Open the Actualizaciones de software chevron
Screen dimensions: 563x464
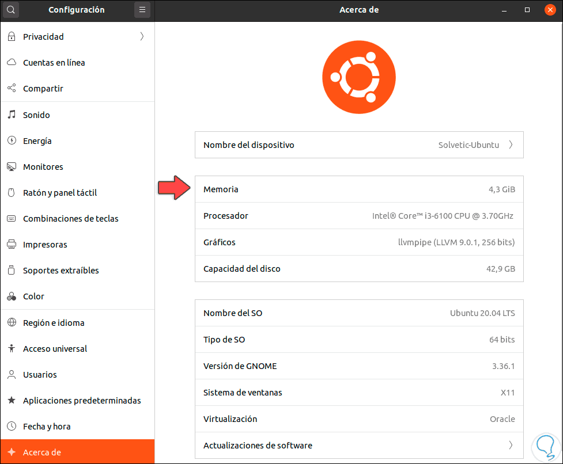click(511, 445)
